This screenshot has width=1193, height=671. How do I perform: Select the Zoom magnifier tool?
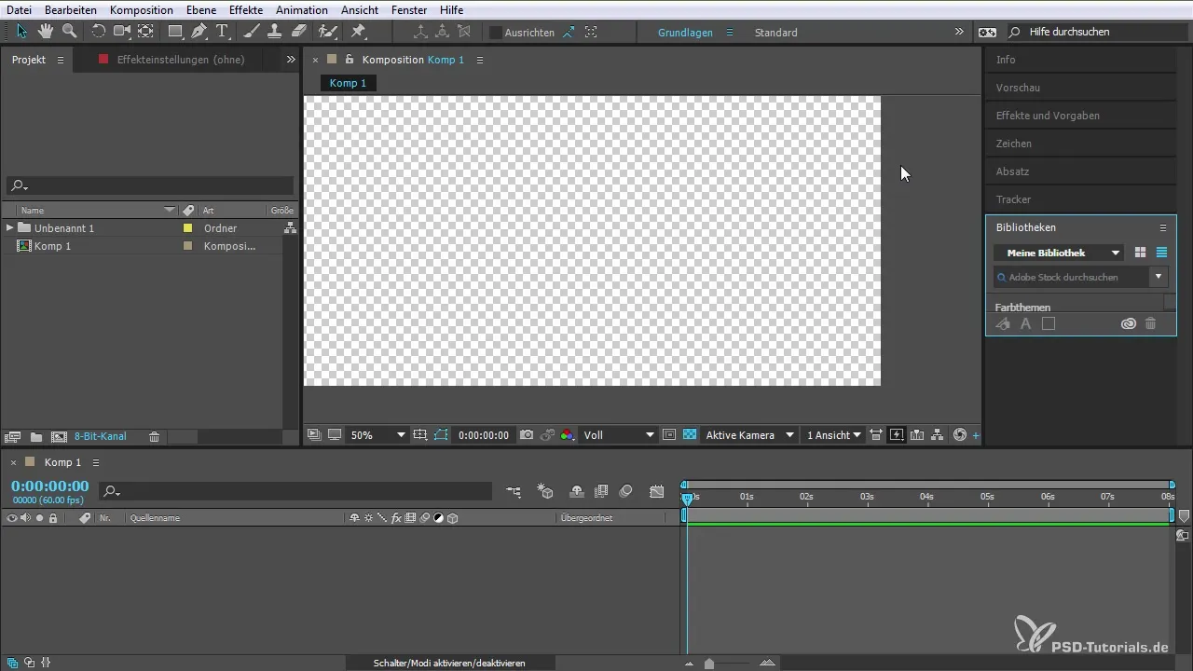tap(69, 32)
